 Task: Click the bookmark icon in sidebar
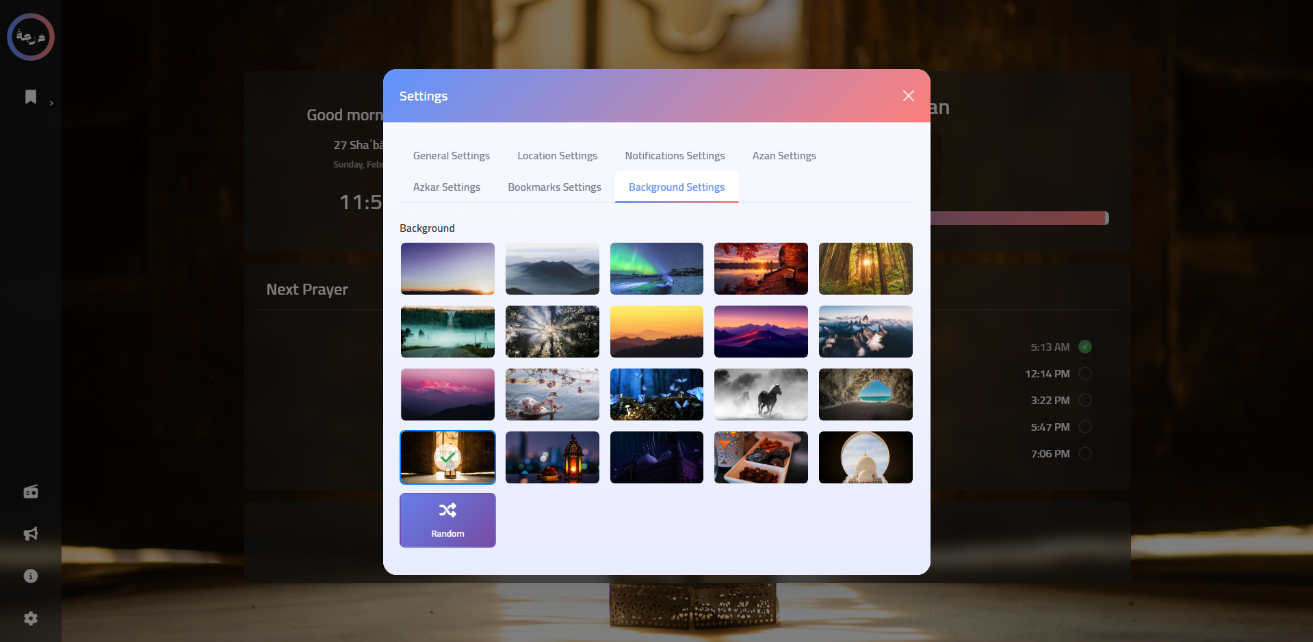(x=30, y=97)
